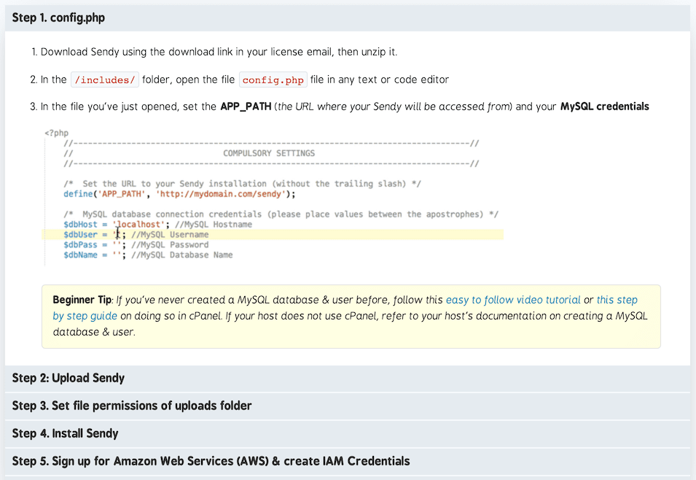Click the $dbPass line in code
The height and width of the screenshot is (480, 696).
pos(136,245)
